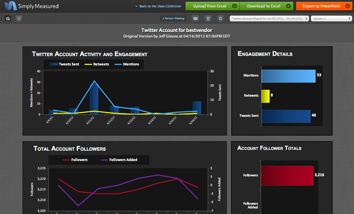Refresh the report with reload icon

click(x=221, y=18)
